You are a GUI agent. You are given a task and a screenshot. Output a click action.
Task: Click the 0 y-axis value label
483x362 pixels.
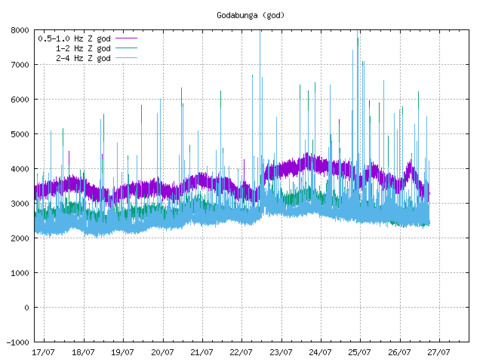click(x=27, y=308)
